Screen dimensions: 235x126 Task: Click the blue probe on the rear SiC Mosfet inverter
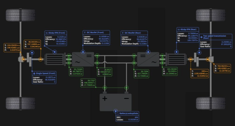(x=148, y=52)
